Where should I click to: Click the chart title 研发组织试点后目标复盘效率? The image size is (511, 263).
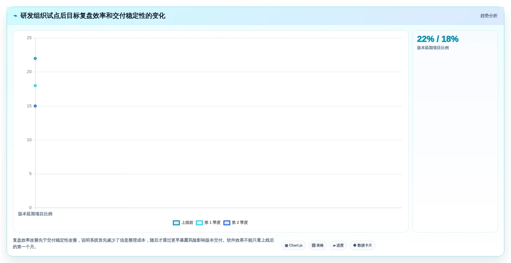pos(93,16)
